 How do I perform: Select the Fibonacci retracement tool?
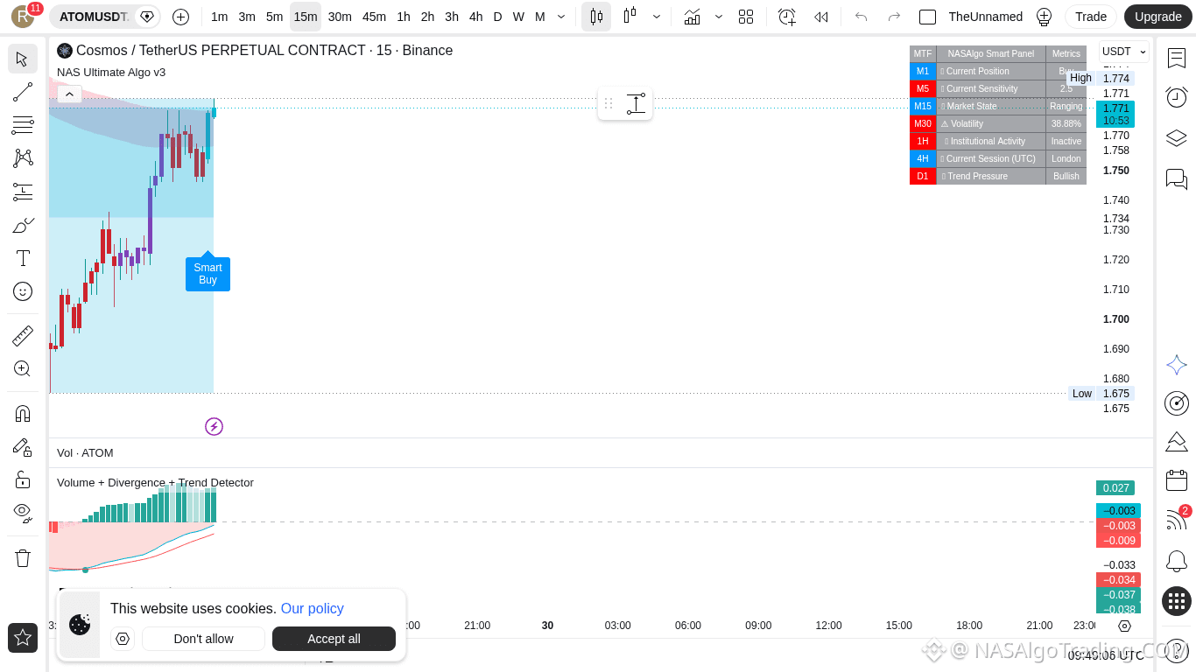tap(23, 125)
